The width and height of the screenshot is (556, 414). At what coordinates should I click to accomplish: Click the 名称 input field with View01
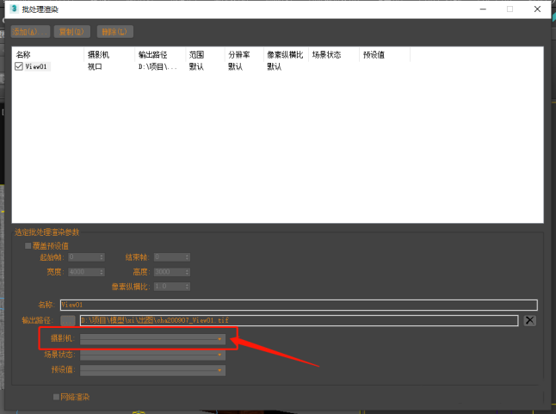pos(299,305)
